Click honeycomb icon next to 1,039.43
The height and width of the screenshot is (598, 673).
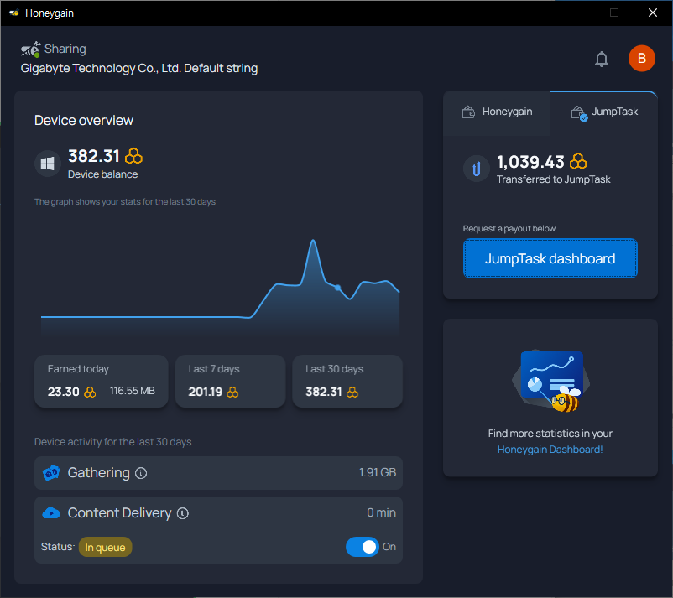click(x=577, y=162)
